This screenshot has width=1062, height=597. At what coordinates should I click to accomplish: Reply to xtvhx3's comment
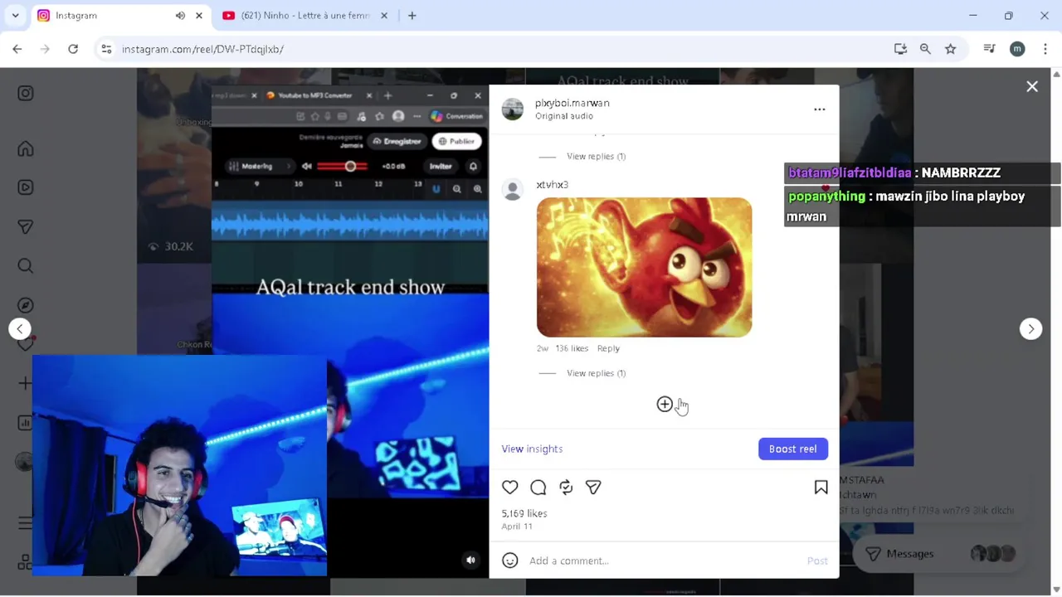(608, 348)
